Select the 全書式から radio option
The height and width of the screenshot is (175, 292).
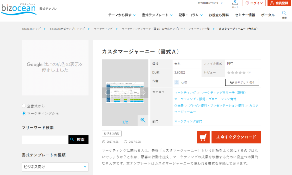click(24, 106)
